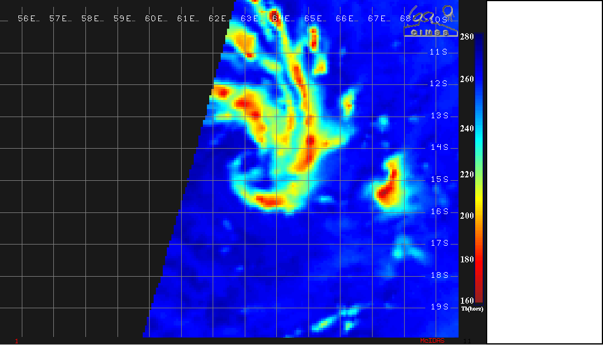This screenshot has width=603, height=345.
Task: Click the 16S latitude label
Action: [x=438, y=211]
